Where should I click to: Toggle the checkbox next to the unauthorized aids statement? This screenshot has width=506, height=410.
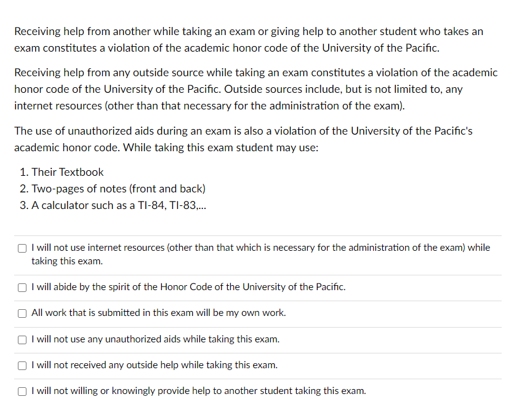(x=22, y=339)
